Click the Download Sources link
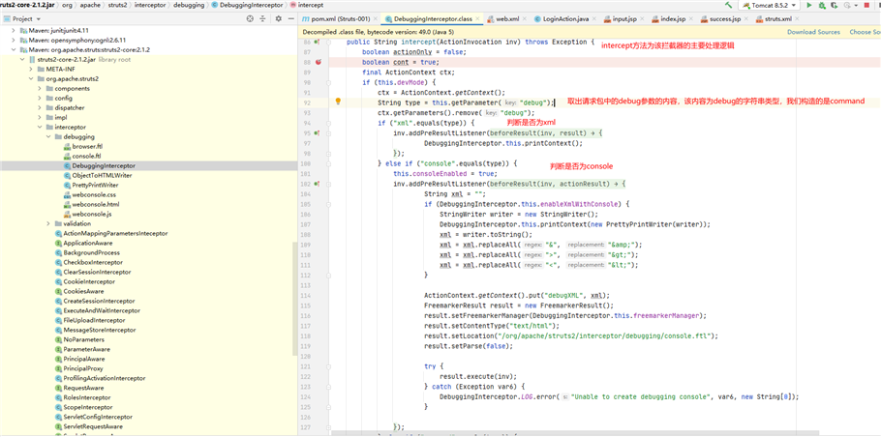This screenshot has width=881, height=437. coord(813,32)
